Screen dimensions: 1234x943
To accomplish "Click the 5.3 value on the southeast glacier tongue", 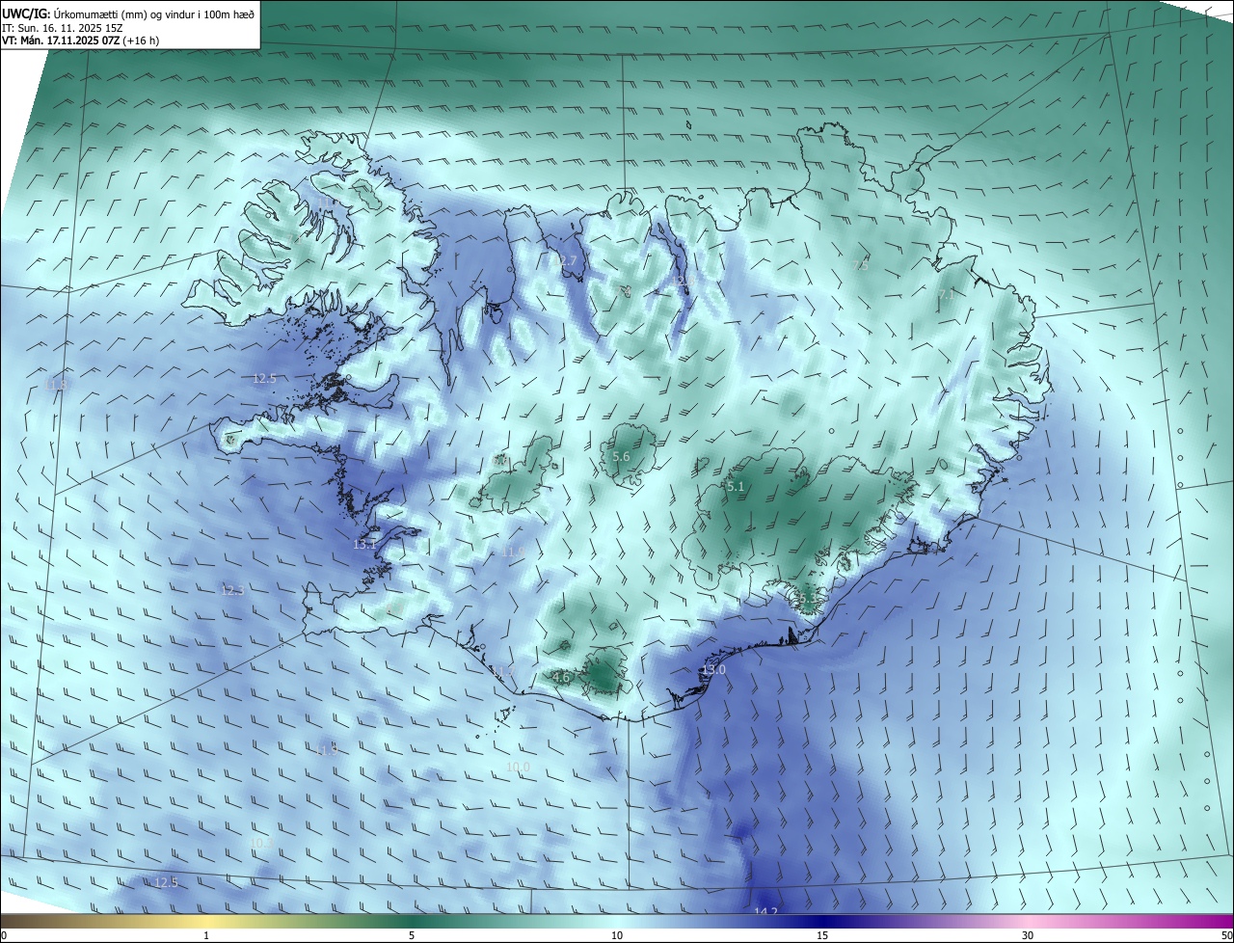I will 808,599.
